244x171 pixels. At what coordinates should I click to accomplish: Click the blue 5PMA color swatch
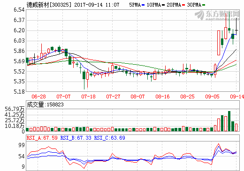click(x=143, y=5)
